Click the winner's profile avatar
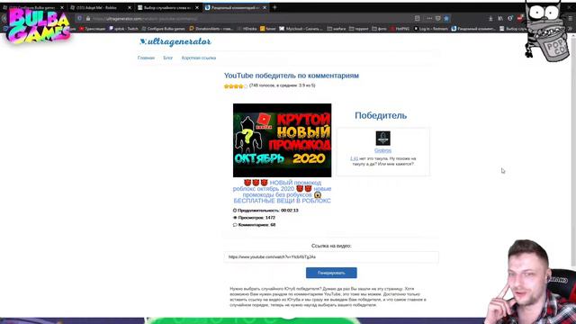576x324 pixels. (382, 139)
